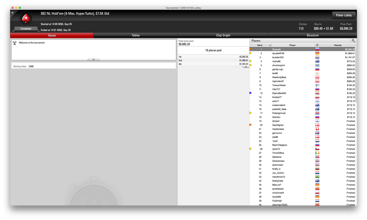Screen dimensions: 367x220
Task: Click yellow marker beside rank 17 Pokergenius2
Action: pyautogui.click(x=251, y=113)
